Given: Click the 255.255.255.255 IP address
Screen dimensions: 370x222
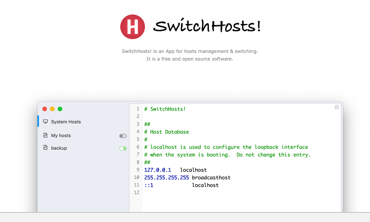Looking at the screenshot, I should [x=166, y=177].
